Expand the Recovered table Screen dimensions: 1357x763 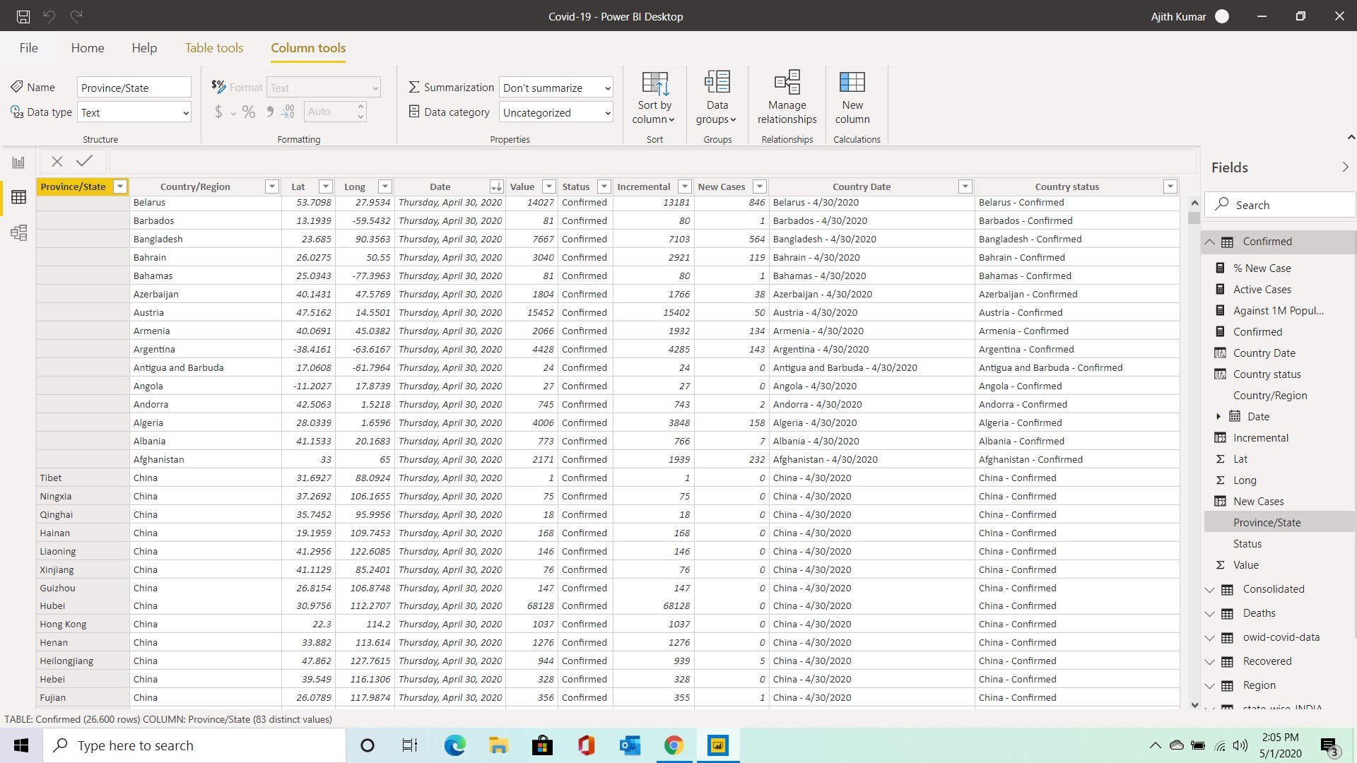click(1210, 661)
